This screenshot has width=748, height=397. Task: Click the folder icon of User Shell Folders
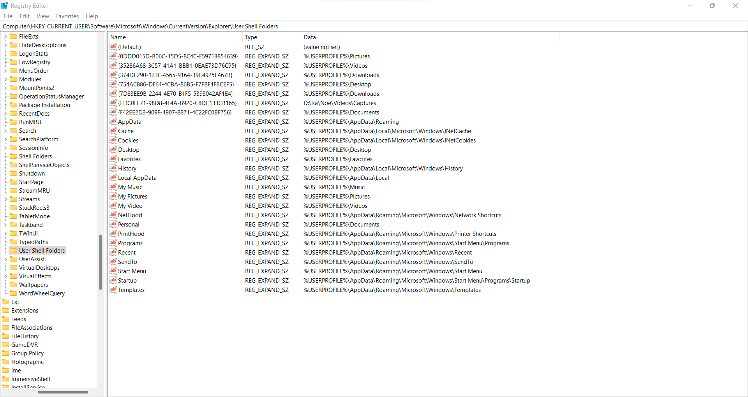point(13,250)
